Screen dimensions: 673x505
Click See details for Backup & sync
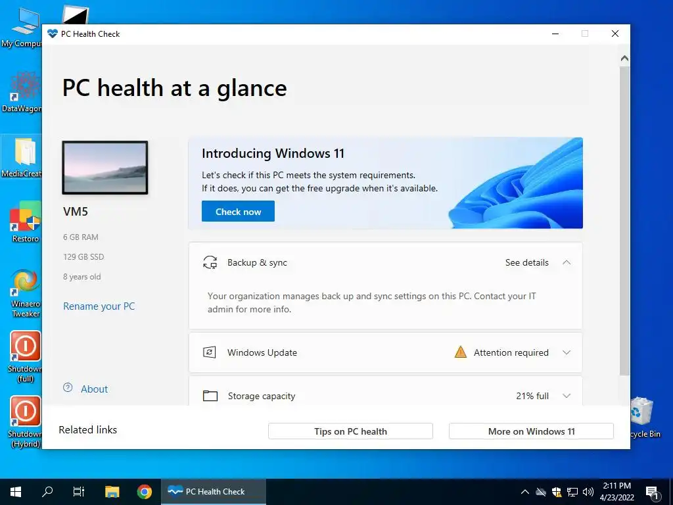526,262
